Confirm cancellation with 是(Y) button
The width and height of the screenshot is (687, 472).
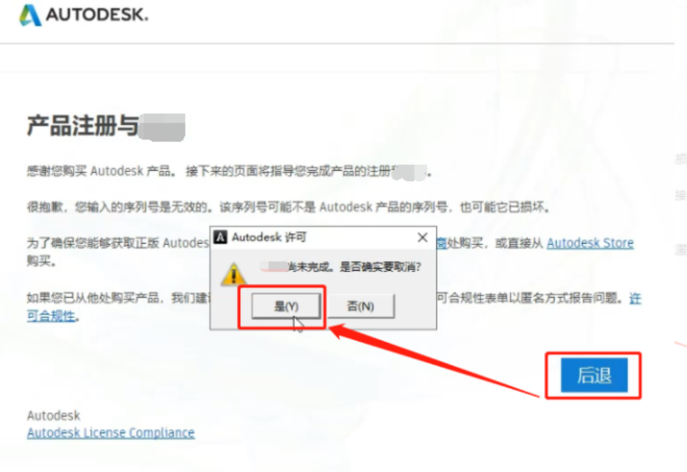coord(286,306)
